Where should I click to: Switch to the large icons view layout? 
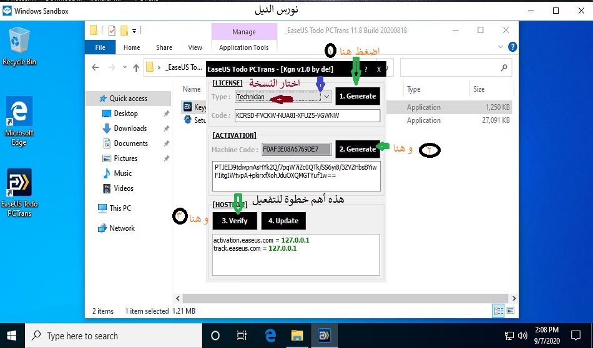[x=510, y=311]
